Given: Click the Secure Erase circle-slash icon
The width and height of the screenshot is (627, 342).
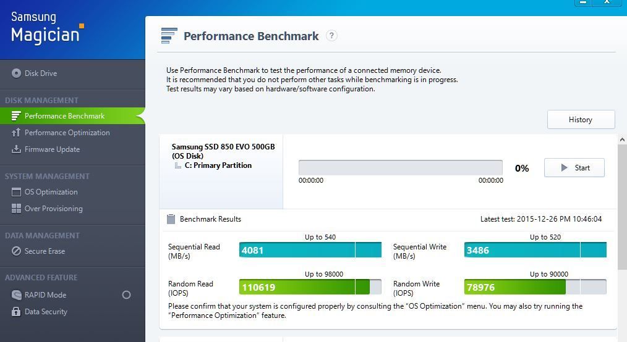Looking at the screenshot, I should click(x=16, y=251).
